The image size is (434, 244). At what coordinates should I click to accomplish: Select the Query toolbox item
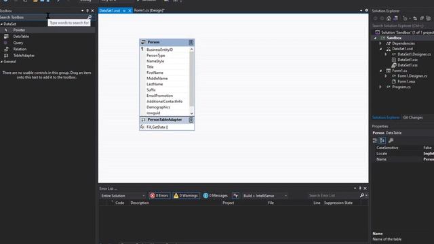tap(18, 43)
